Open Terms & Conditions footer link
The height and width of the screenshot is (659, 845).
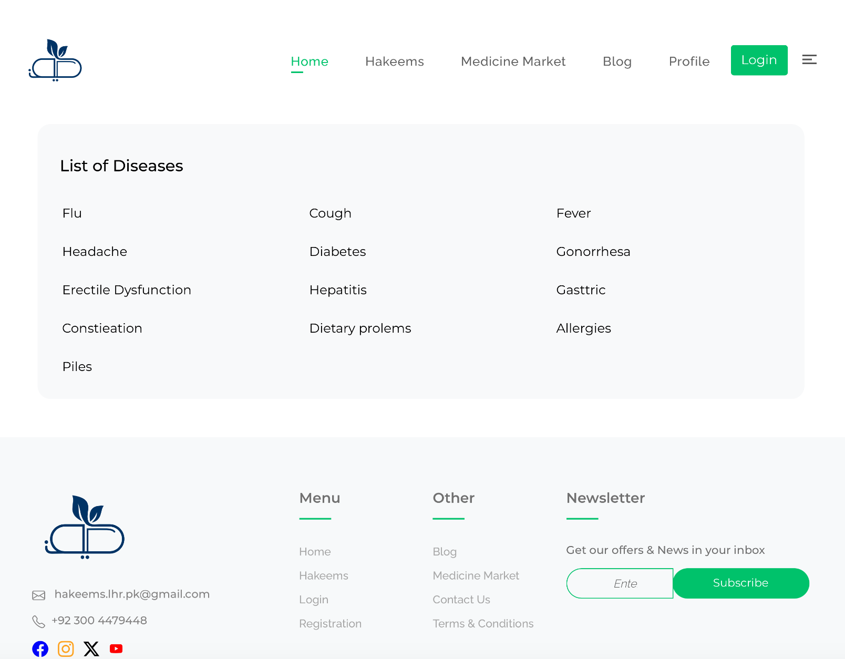(483, 624)
